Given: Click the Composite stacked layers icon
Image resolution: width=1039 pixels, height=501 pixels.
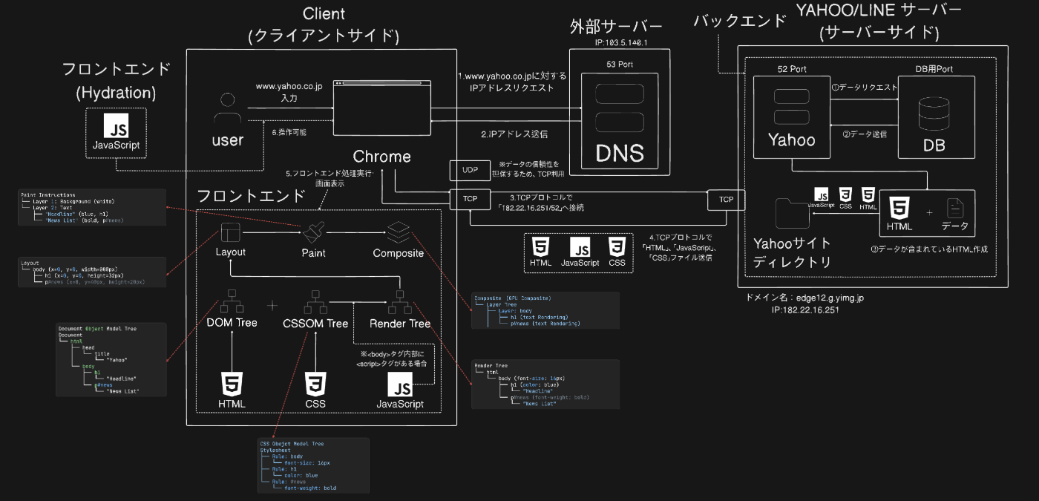Looking at the screenshot, I should tap(398, 233).
